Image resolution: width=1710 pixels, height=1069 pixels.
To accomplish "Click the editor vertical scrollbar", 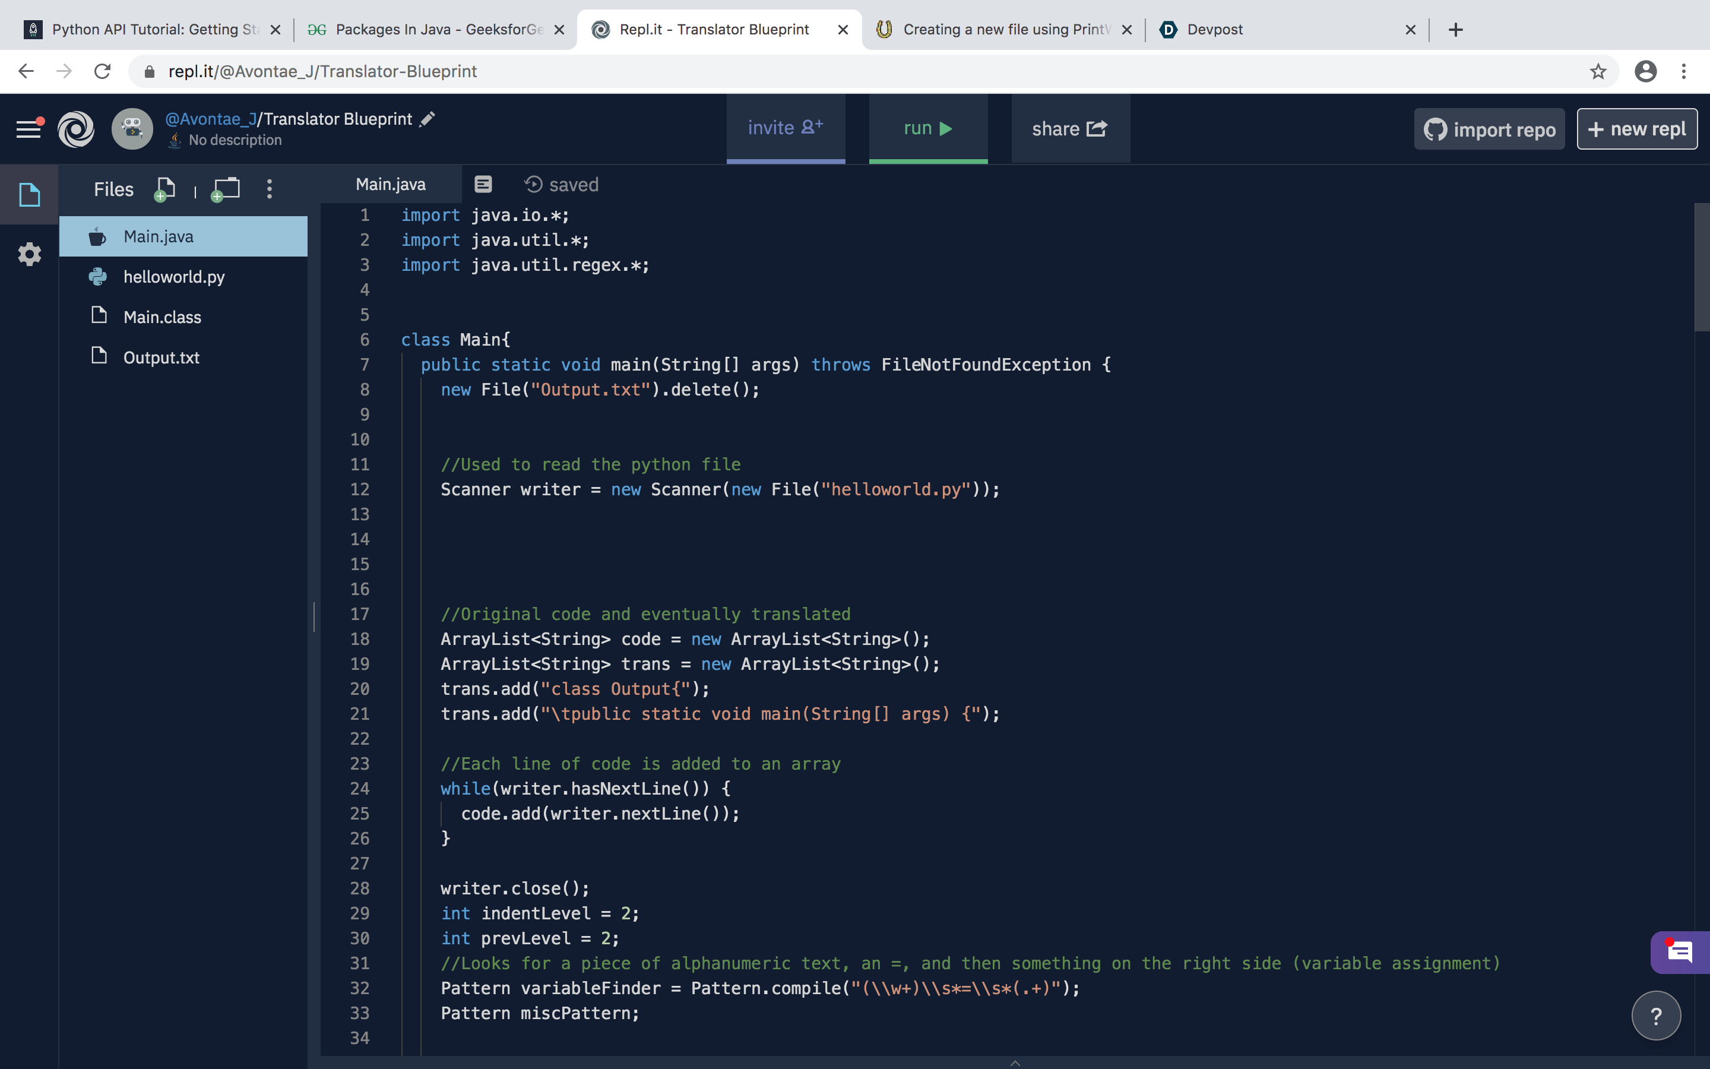I will tap(1701, 268).
